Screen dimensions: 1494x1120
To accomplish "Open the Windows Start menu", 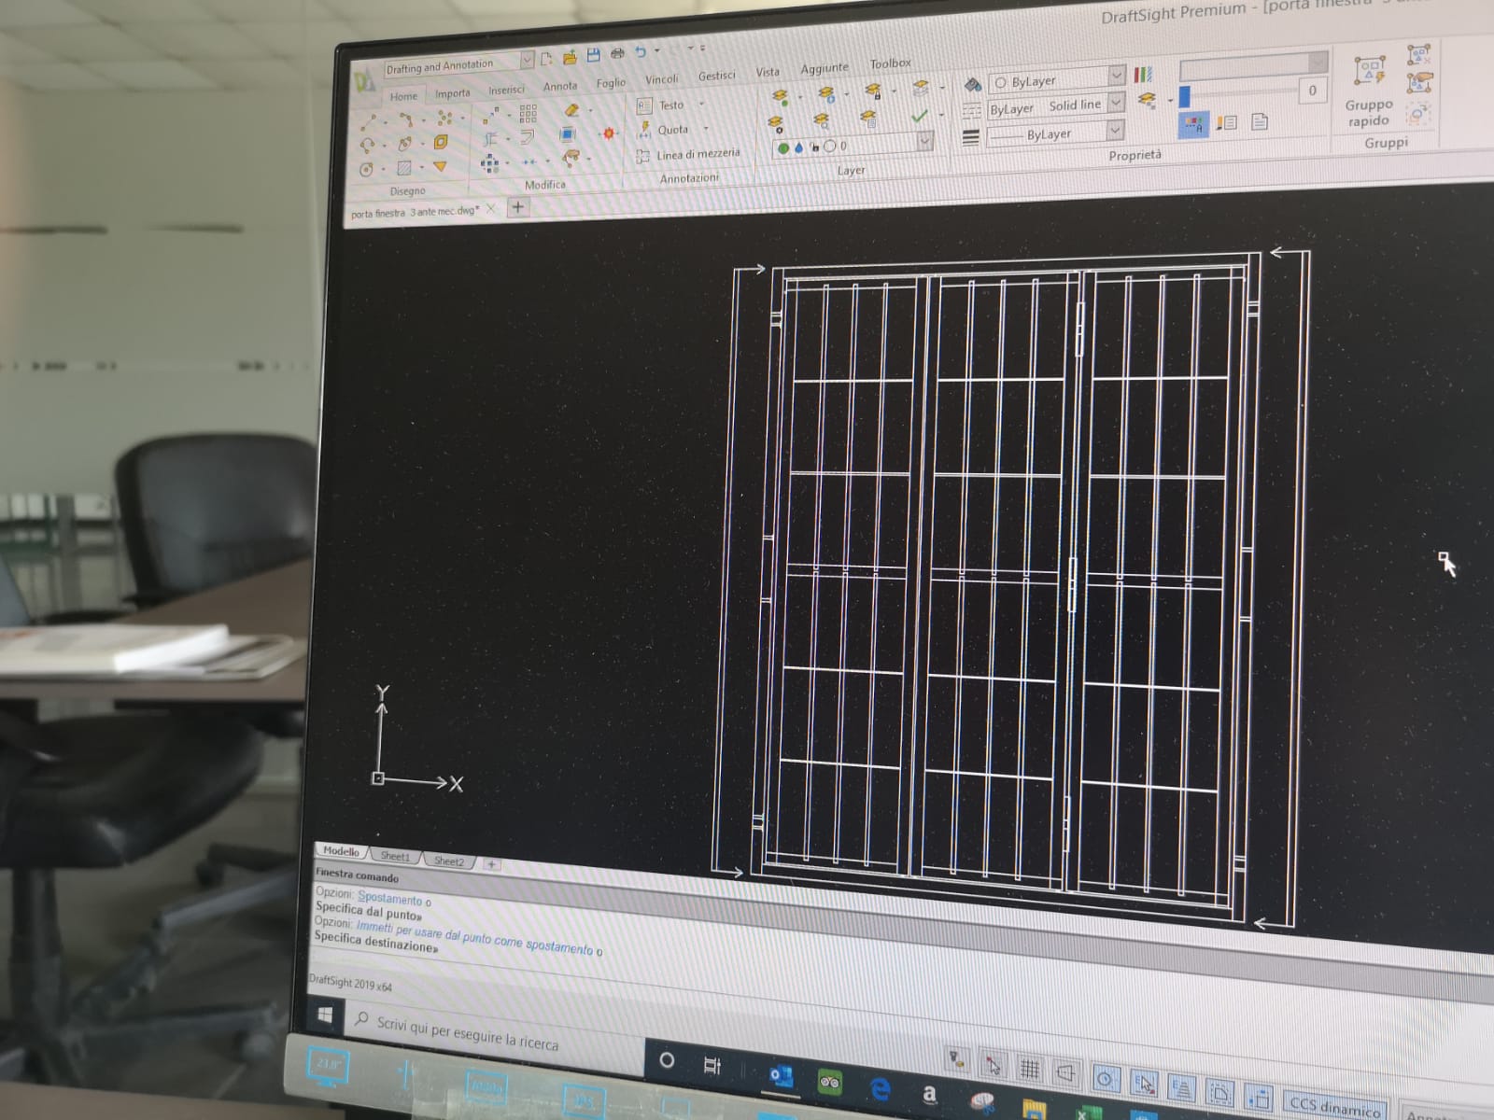I will tap(325, 1014).
